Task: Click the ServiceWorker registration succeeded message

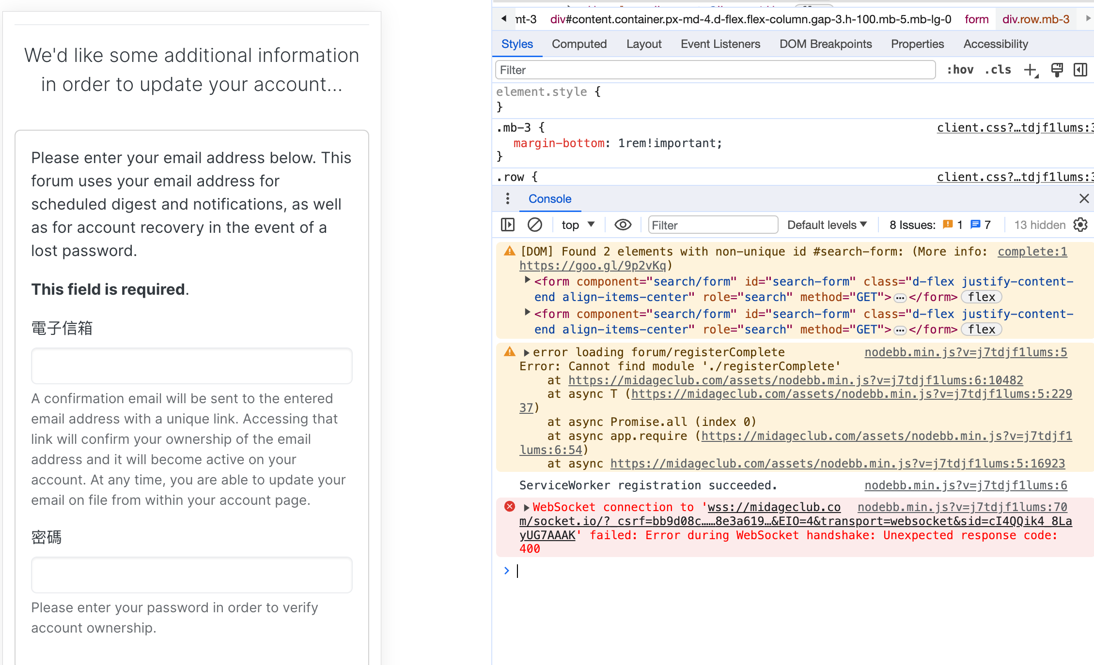Action: (648, 485)
